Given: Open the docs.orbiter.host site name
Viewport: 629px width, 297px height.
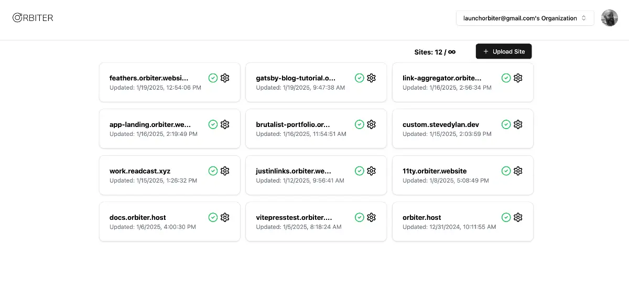Looking at the screenshot, I should pos(138,217).
